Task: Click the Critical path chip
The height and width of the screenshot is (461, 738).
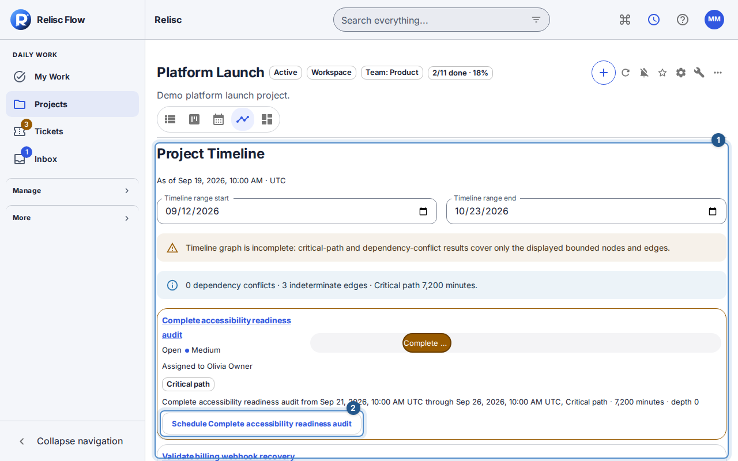Action: coord(188,384)
